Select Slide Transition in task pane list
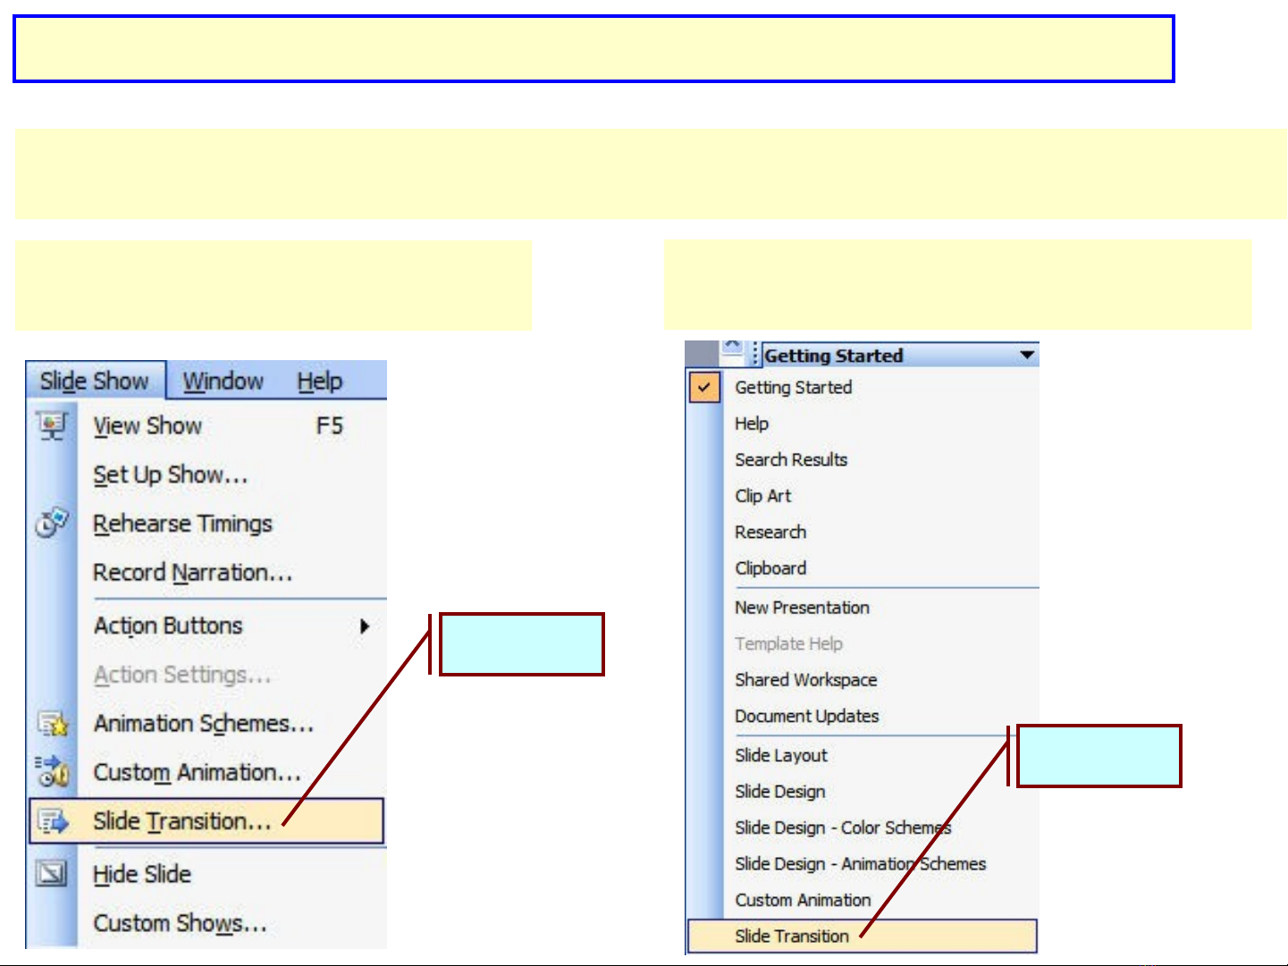Viewport: 1288px width, 966px height. tap(792, 936)
